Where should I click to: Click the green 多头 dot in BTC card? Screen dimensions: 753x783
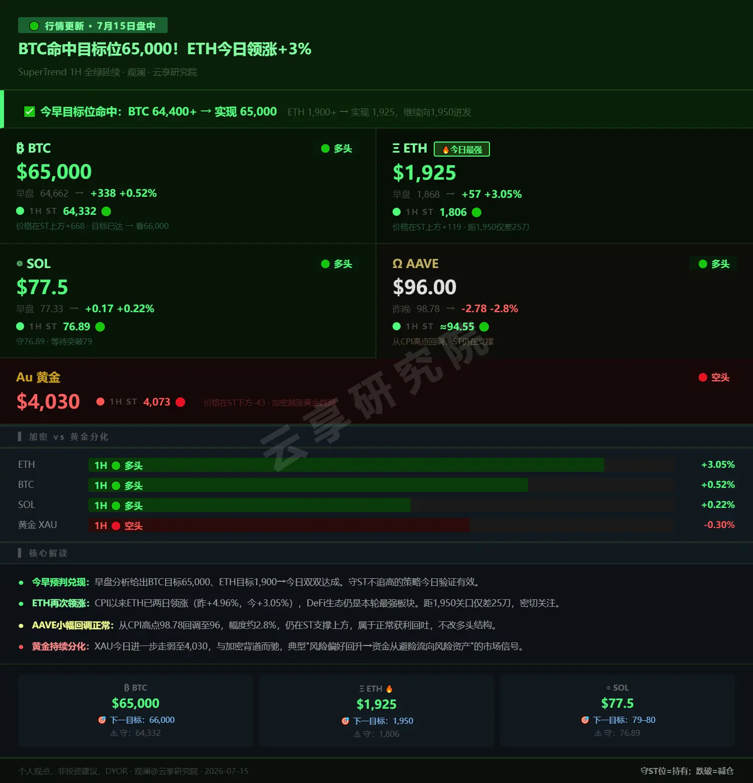pos(325,148)
